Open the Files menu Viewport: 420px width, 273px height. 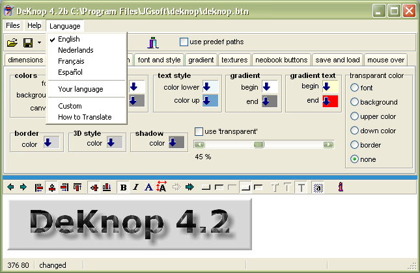(x=13, y=25)
